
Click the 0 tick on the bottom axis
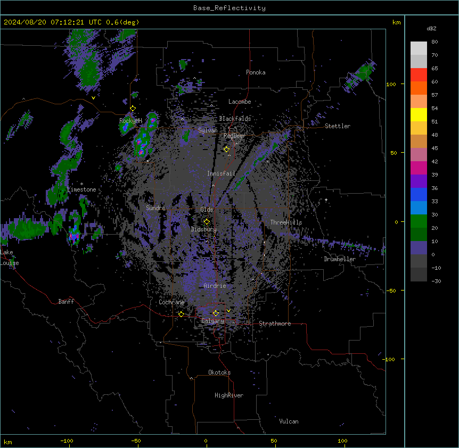[x=206, y=441]
